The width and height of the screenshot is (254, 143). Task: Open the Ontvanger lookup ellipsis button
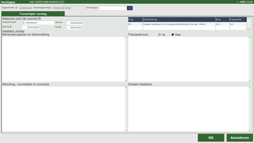point(130,8)
